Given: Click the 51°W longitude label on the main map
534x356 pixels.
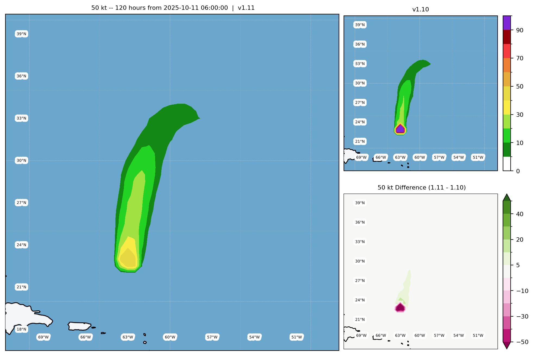Looking at the screenshot, I should click(297, 337).
